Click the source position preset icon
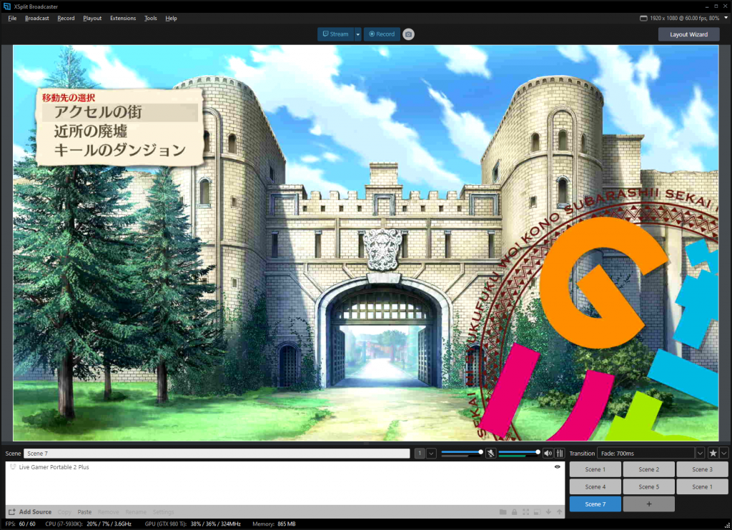Viewport: 732px width, 530px height. coord(538,512)
